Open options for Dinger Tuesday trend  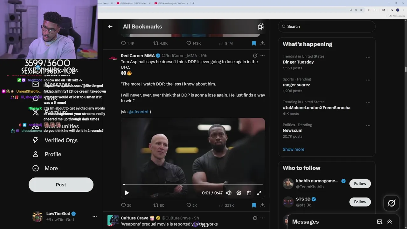368,57
